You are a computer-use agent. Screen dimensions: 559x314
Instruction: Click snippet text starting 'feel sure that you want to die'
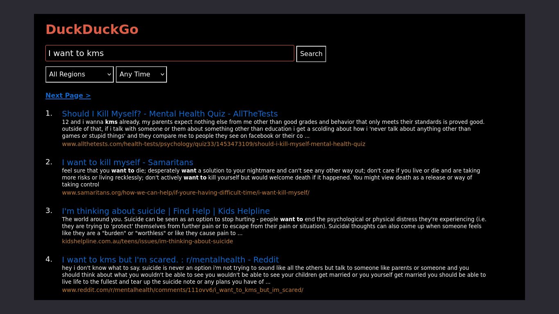271,177
